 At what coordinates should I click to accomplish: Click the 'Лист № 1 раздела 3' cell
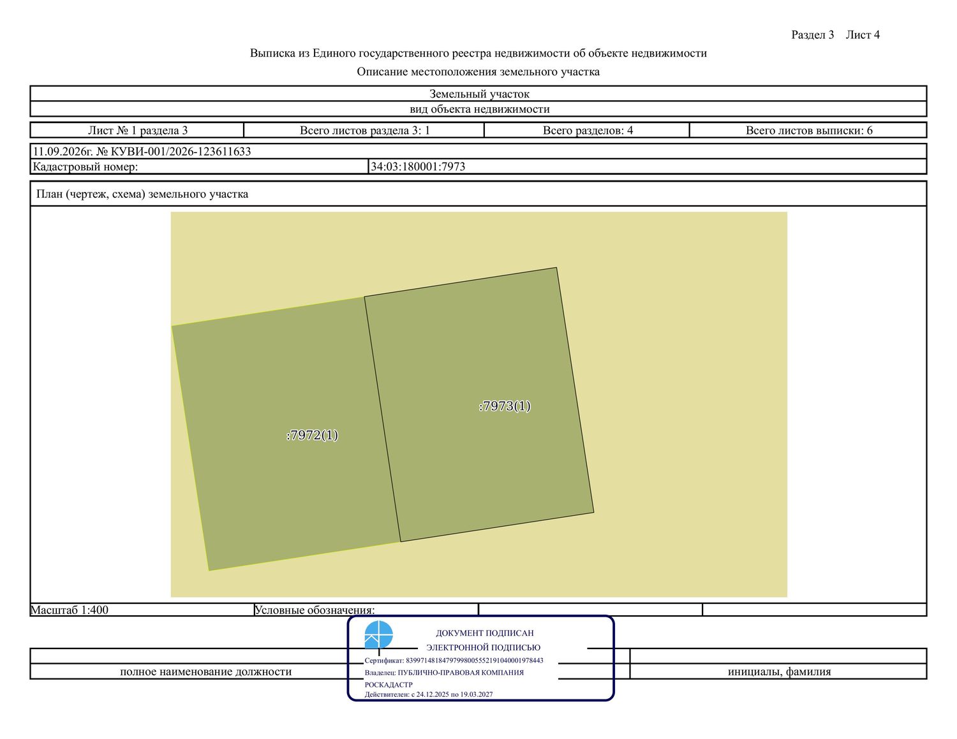pos(137,130)
